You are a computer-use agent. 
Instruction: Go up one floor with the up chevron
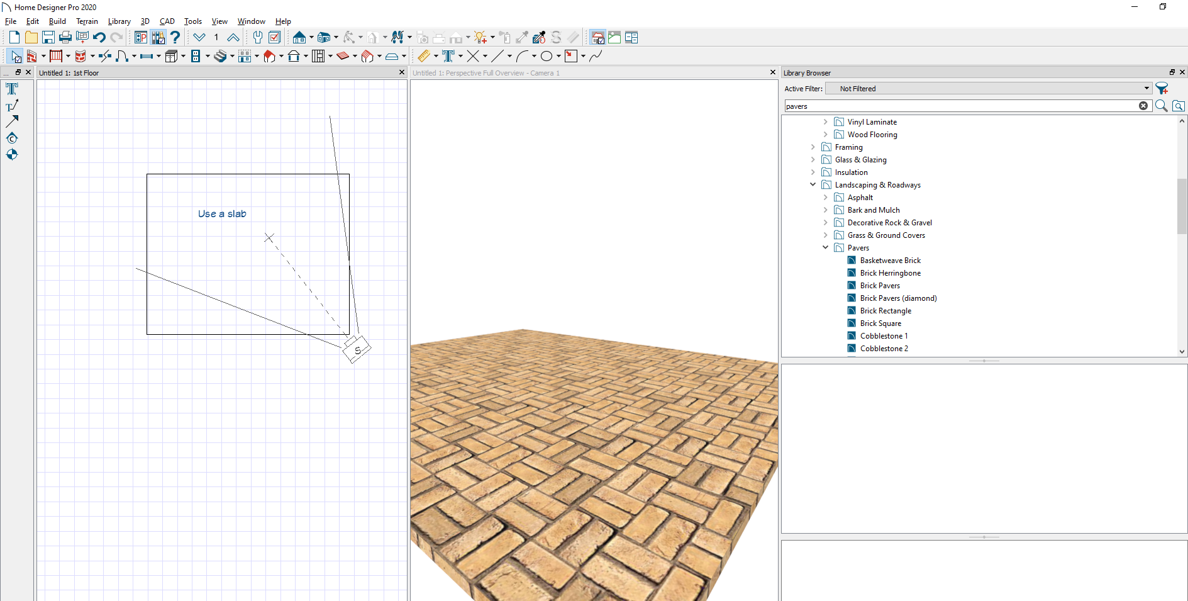233,38
